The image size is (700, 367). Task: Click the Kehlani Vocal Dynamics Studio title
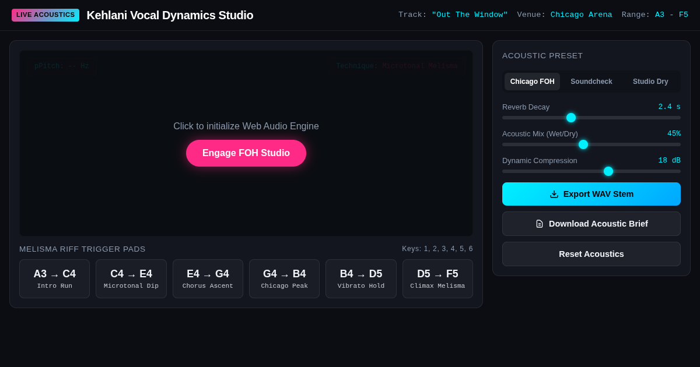[x=170, y=15]
